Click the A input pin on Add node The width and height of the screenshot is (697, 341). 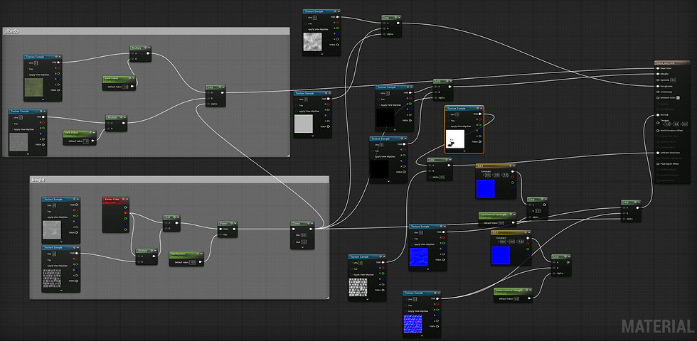(165, 223)
